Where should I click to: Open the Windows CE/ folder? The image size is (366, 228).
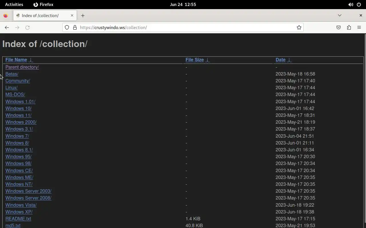pos(19,170)
